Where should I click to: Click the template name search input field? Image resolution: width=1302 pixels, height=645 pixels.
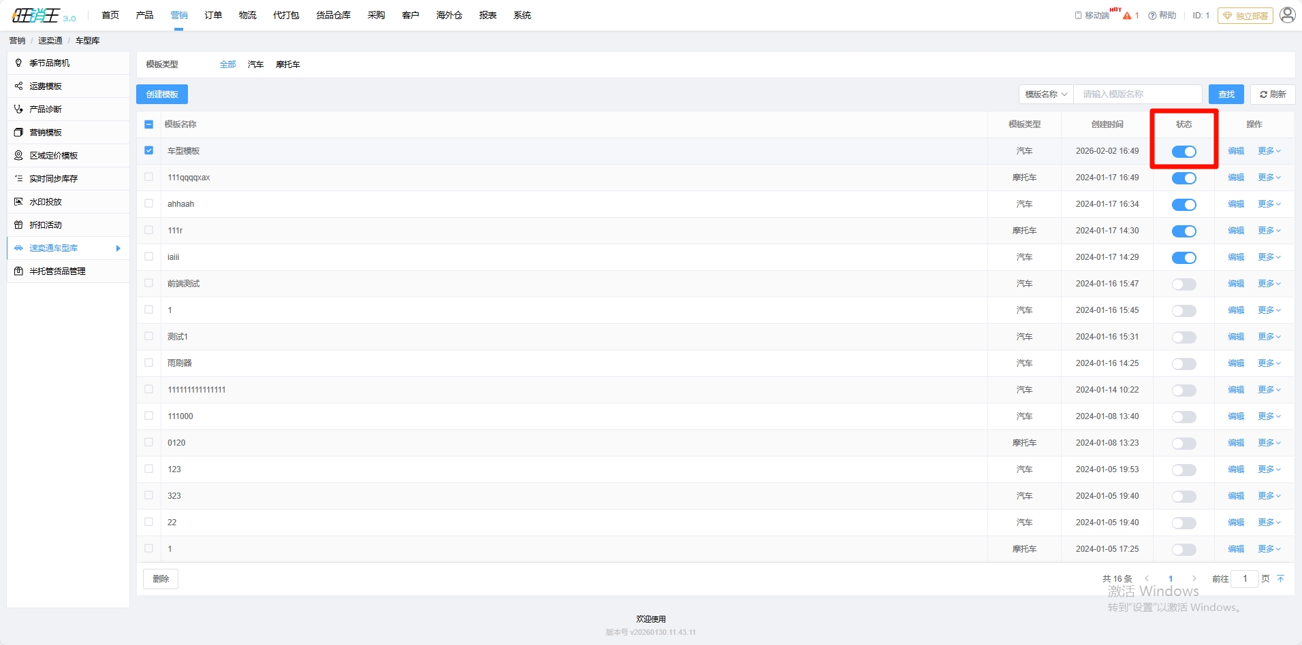(x=1137, y=95)
